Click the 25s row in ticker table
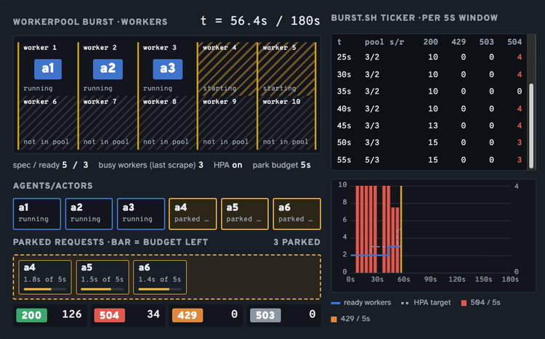Screen dimensions: 545x339 [429, 57]
